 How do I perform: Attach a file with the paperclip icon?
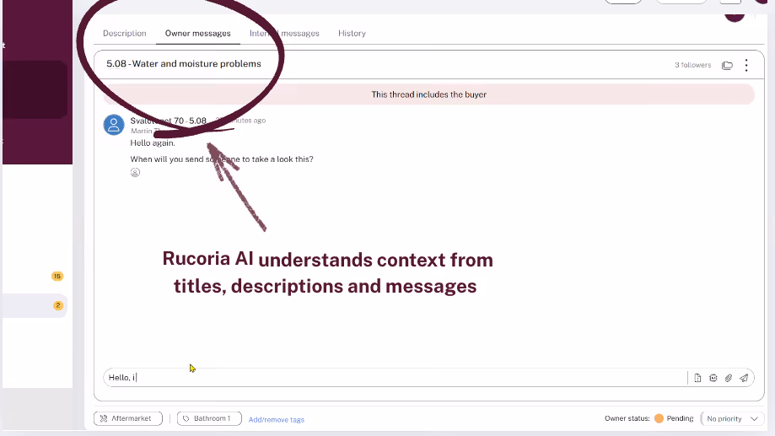coord(729,378)
